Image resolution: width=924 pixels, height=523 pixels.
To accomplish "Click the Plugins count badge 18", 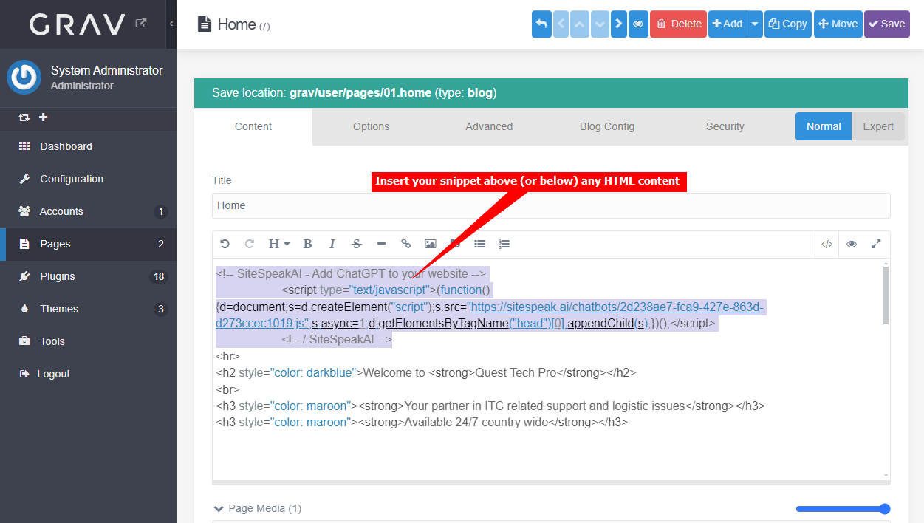I will (158, 277).
